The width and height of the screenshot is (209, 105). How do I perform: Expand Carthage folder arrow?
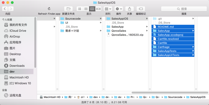click(x=193, y=47)
